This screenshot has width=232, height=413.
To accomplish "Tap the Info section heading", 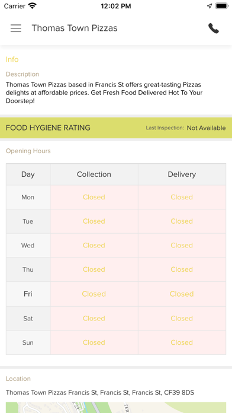I will [x=12, y=59].
